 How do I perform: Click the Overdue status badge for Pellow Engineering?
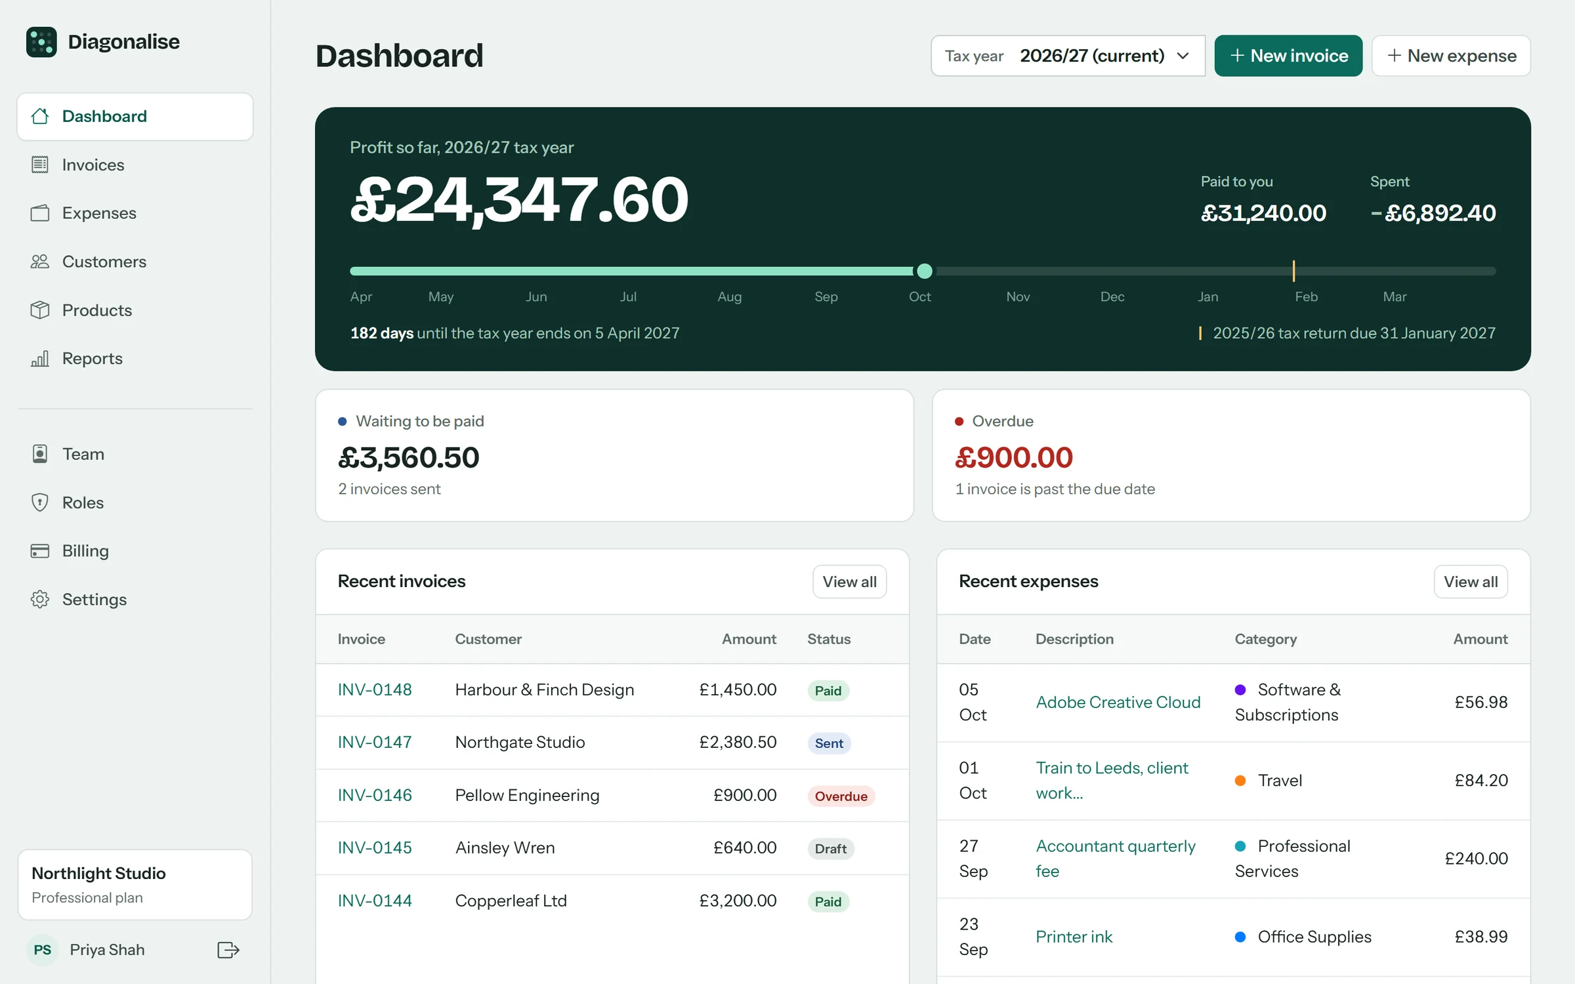click(841, 796)
